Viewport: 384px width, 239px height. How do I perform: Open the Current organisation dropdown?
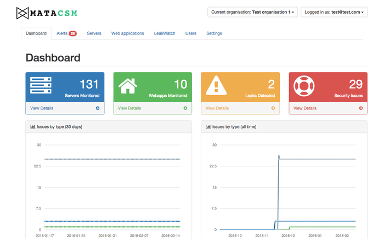(252, 12)
